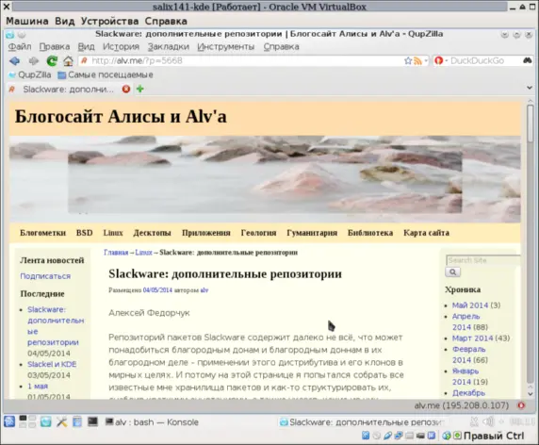Open Десктопы site navigation item

click(152, 233)
